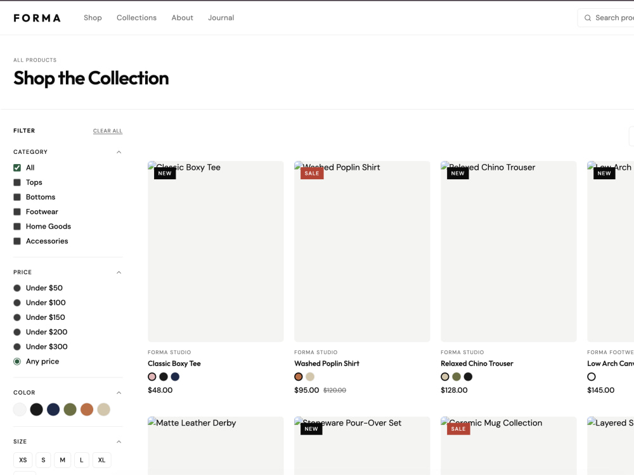Collapse the Category filter section
The height and width of the screenshot is (475, 634).
tap(119, 152)
